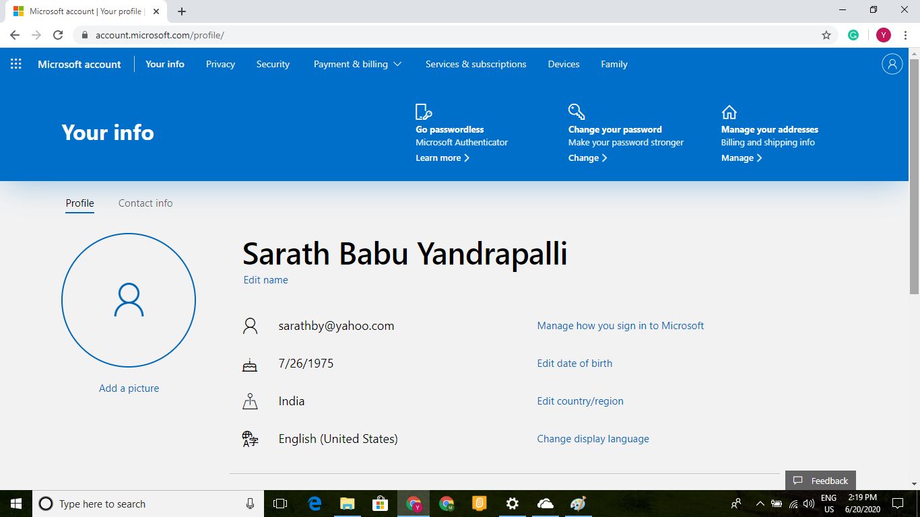Click the map pin icon beside India

(x=250, y=402)
